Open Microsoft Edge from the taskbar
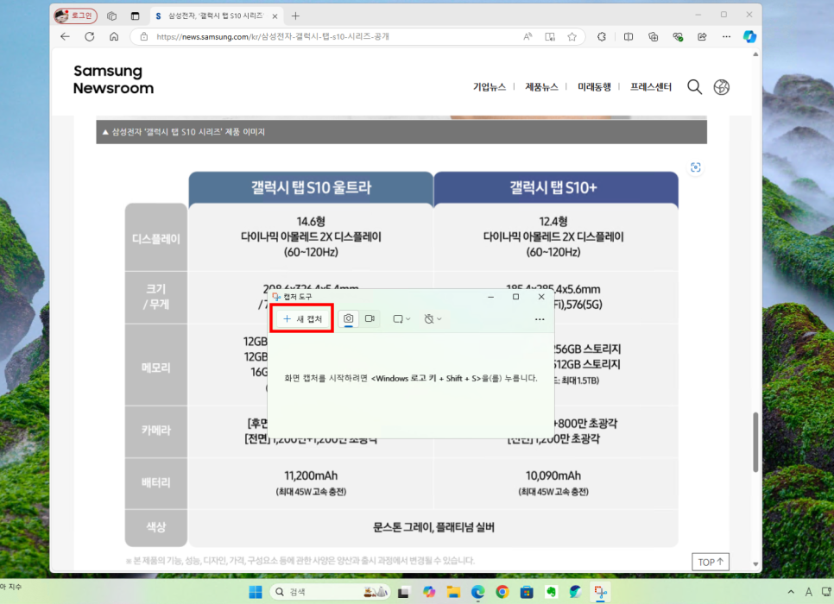 coord(477,592)
